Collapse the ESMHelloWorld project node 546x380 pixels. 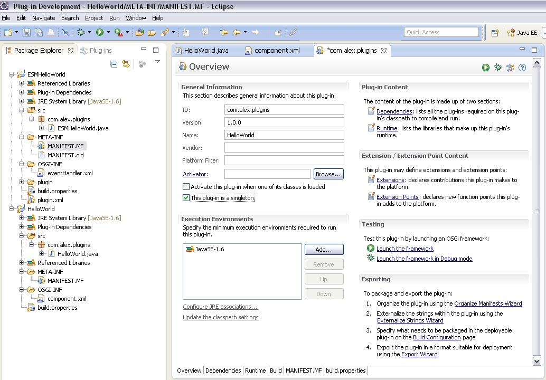pos(12,74)
